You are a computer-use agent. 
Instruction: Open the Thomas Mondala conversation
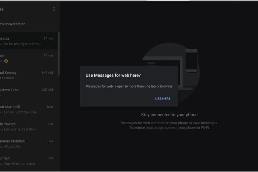click(29, 144)
